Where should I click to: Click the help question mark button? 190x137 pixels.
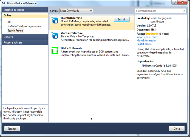174,2
